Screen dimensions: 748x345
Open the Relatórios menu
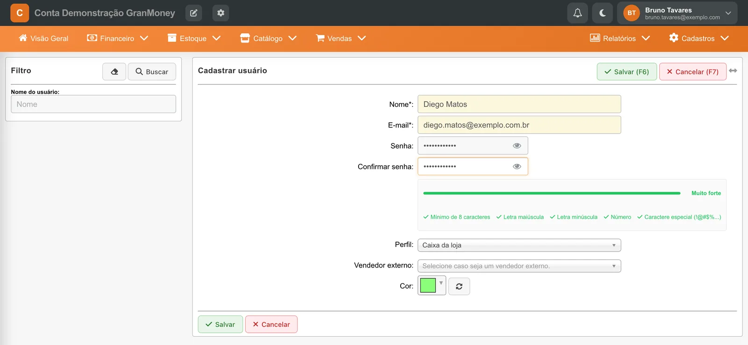[x=620, y=38]
